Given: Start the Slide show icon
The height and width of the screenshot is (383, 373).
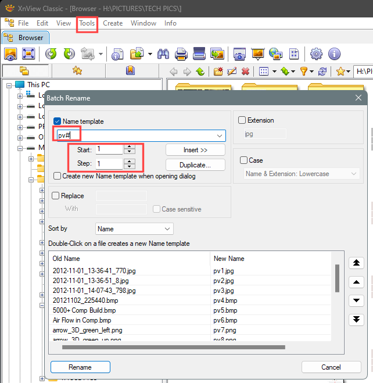Looking at the screenshot, I should 258,54.
